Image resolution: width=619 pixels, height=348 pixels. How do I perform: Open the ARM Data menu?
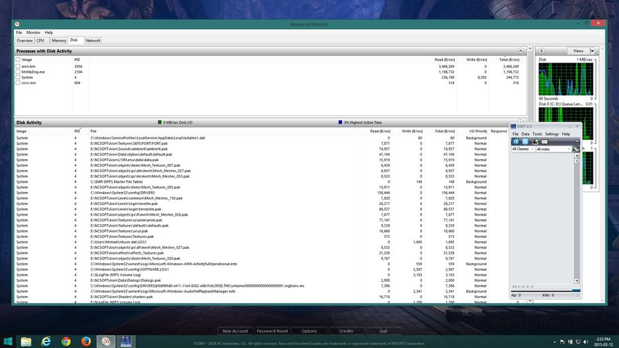(525, 134)
